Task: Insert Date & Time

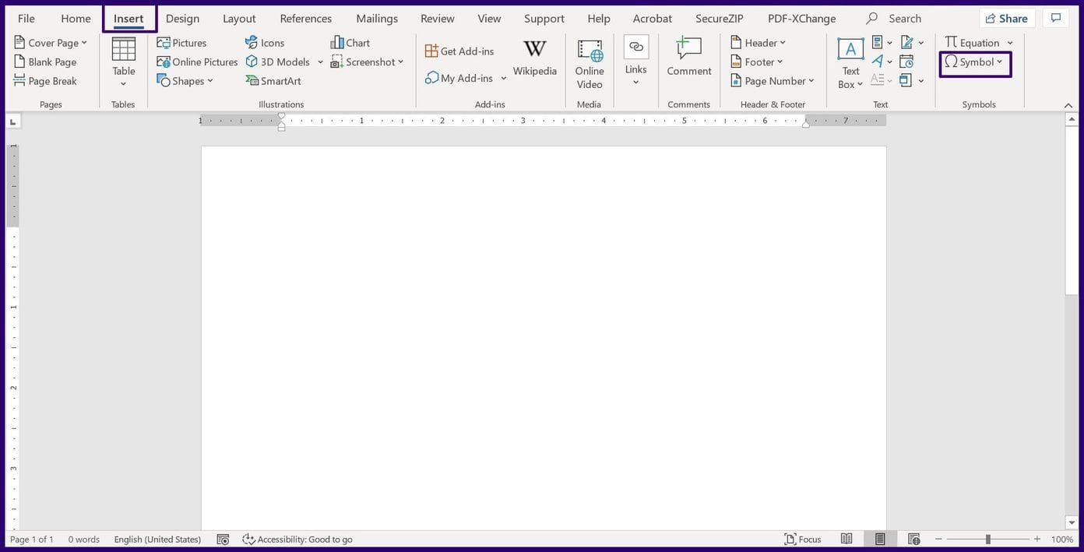Action: point(906,62)
